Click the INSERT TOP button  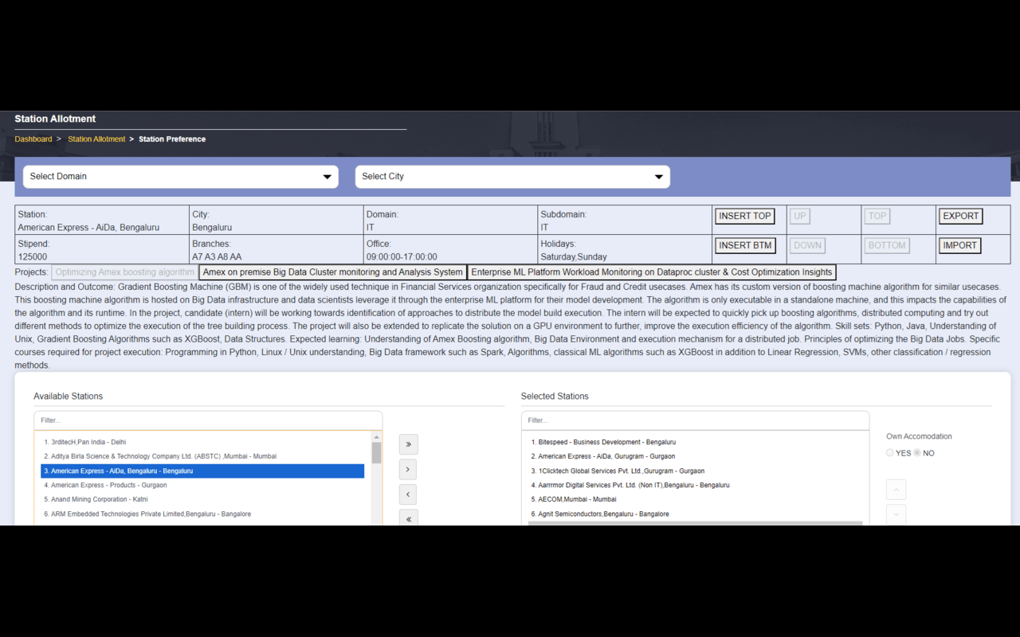[x=745, y=216]
